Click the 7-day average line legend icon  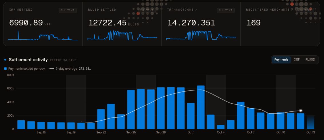(52, 69)
